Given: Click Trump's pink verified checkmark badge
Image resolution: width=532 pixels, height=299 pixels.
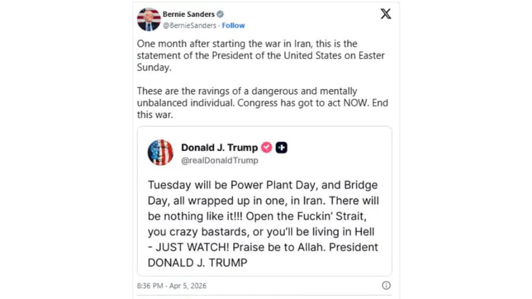Looking at the screenshot, I should coord(266,148).
